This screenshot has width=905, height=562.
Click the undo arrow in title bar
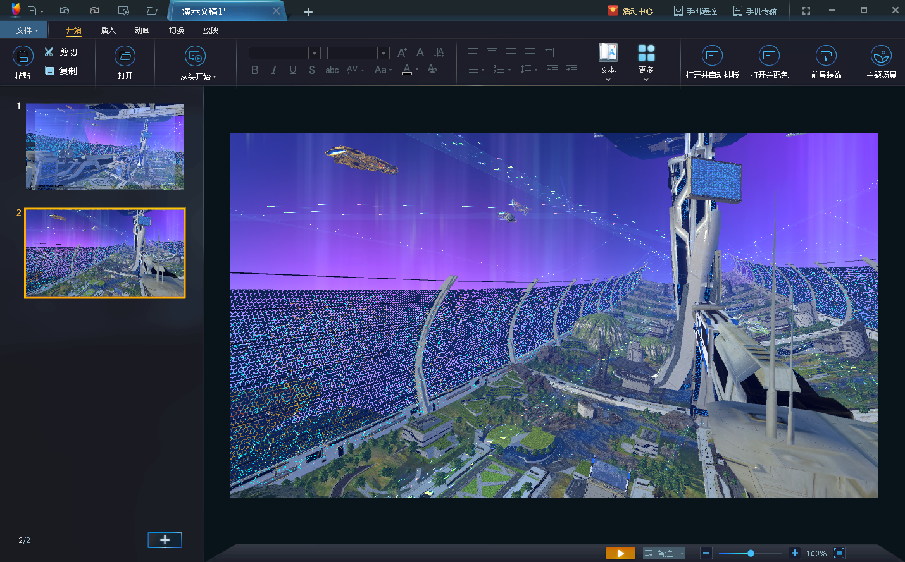(x=65, y=11)
